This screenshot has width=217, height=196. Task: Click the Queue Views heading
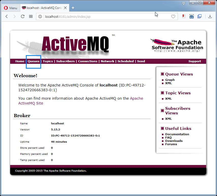point(179,74)
